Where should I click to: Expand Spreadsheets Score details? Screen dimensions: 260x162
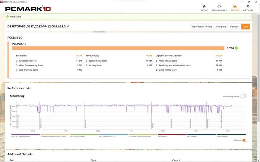(87, 61)
